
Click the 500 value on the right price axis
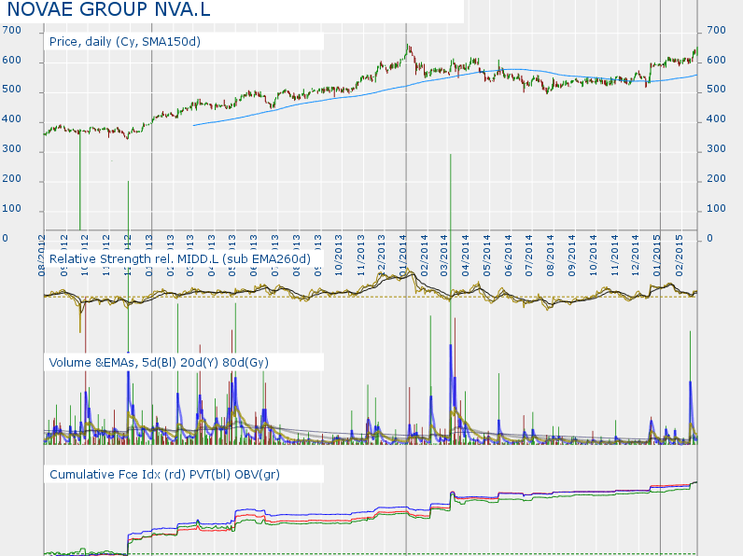click(716, 89)
